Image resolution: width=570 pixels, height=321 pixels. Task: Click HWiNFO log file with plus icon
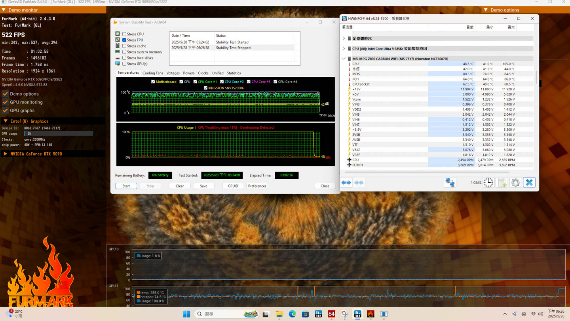[x=502, y=182]
